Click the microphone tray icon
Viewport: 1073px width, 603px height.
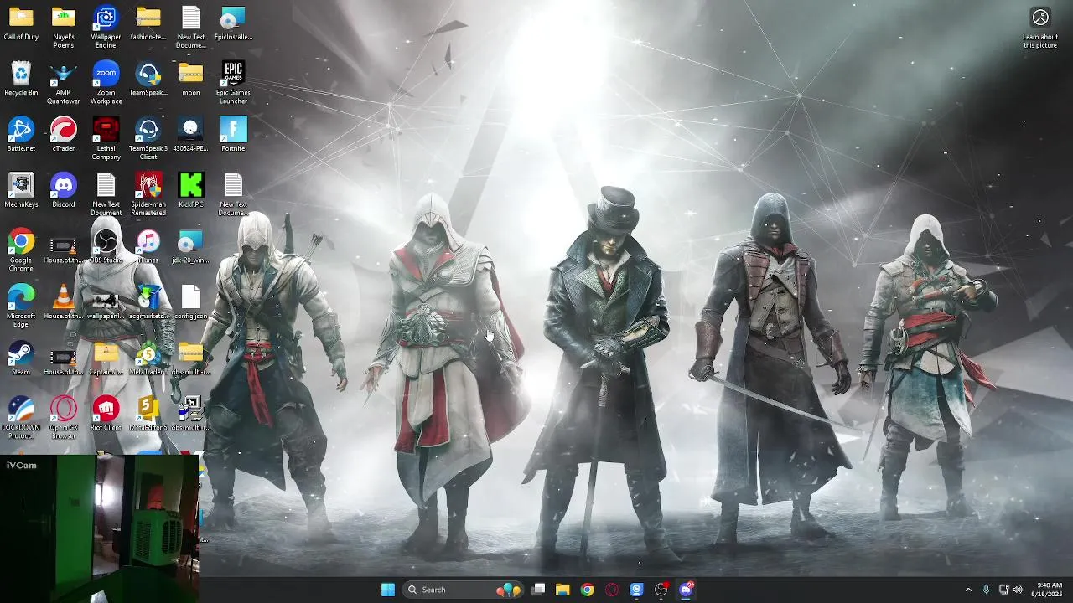point(986,590)
